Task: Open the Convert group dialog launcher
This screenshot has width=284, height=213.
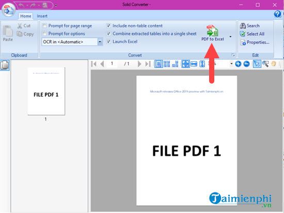Action: coord(233,55)
